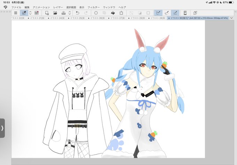237x165 pixels.
Task: Expand the stepper arrows beside save icon
Action: point(70,13)
